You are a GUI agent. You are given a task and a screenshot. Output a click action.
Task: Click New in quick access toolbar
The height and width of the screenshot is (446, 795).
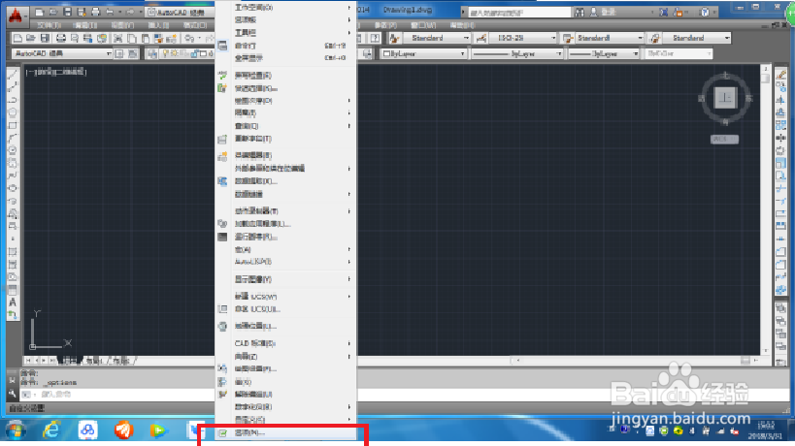point(40,13)
